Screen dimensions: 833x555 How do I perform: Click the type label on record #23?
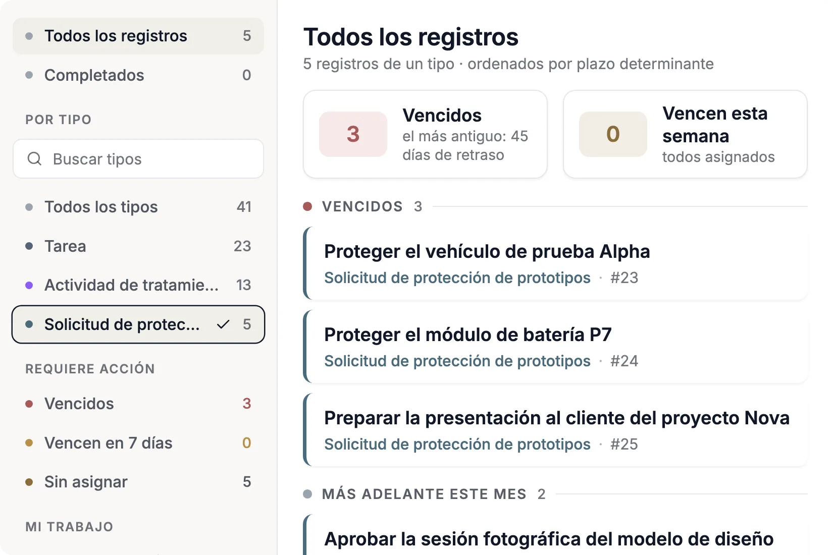pyautogui.click(x=457, y=278)
